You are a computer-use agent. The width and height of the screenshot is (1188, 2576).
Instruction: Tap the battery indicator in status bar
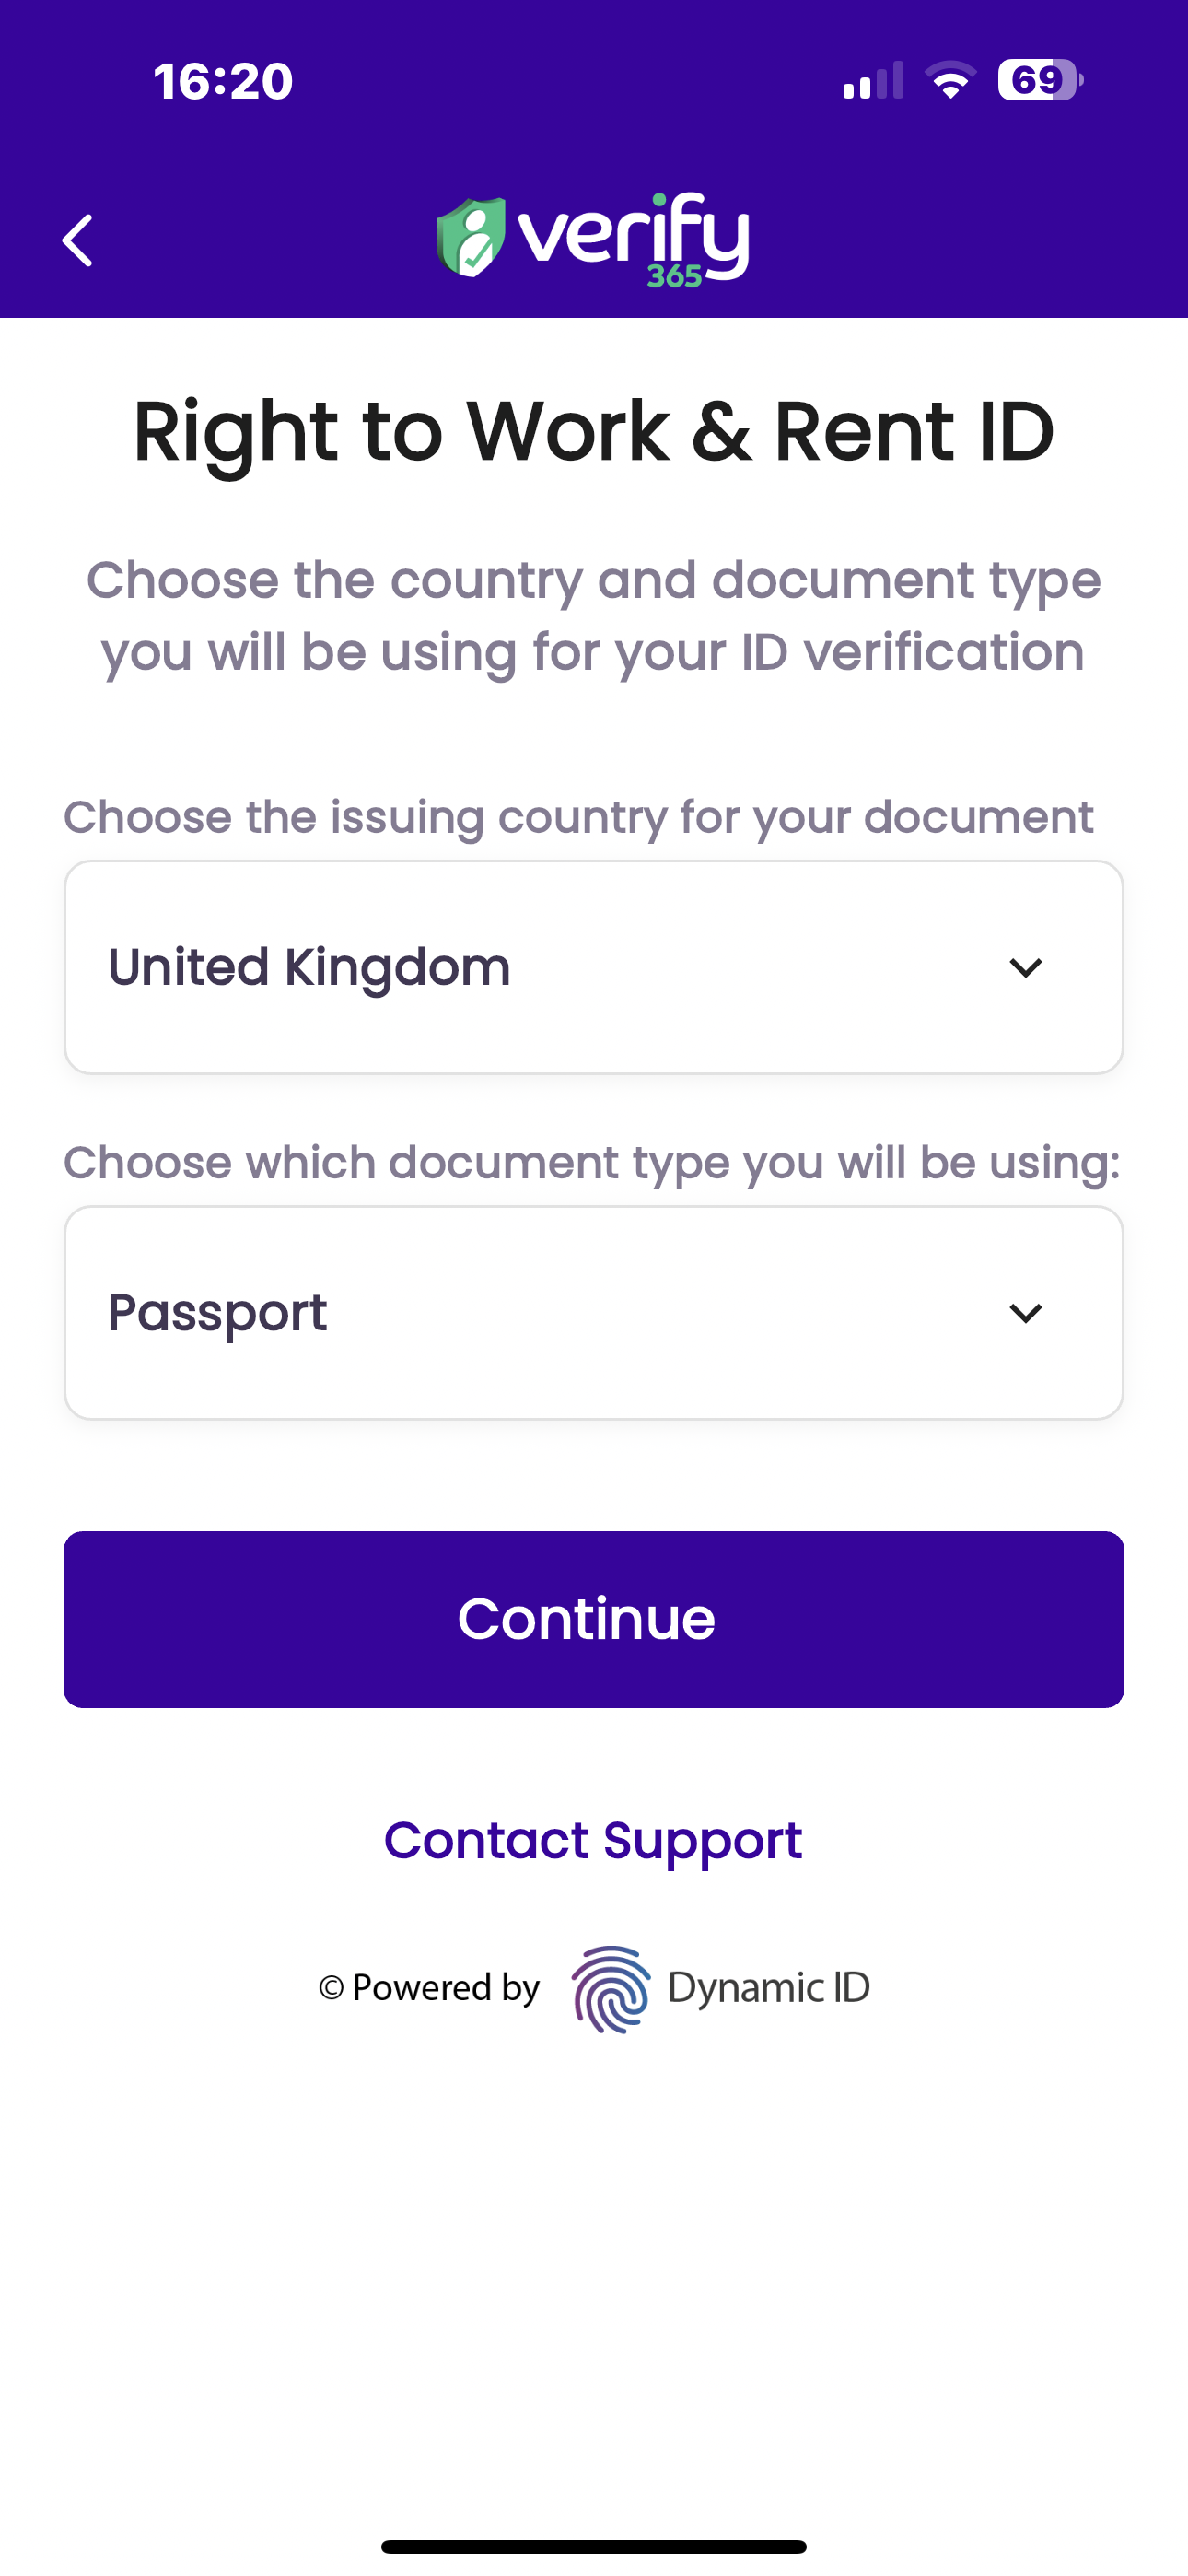1040,80
